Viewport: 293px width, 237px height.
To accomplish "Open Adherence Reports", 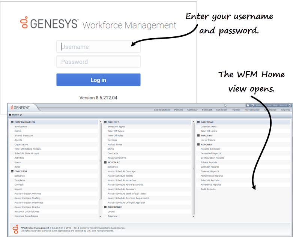I will [211, 185].
